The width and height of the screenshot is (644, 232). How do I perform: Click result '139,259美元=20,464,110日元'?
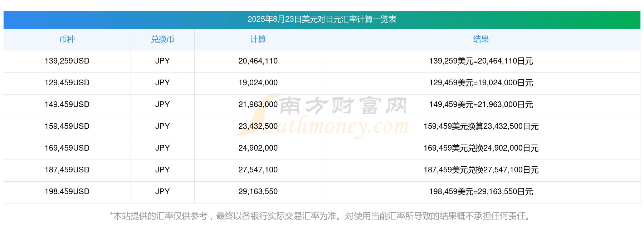tap(481, 61)
